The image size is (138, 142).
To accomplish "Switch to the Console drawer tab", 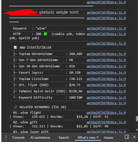I will coord(18,137).
